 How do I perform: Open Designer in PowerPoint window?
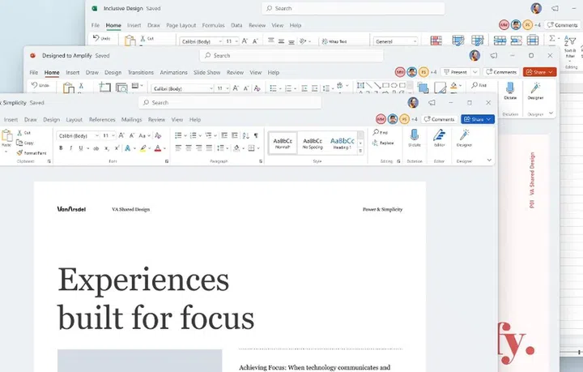(x=535, y=91)
